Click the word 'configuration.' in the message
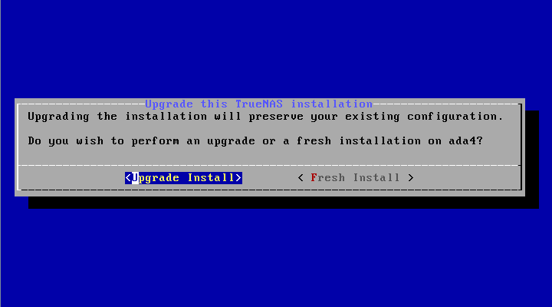The width and height of the screenshot is (552, 307). [455, 117]
